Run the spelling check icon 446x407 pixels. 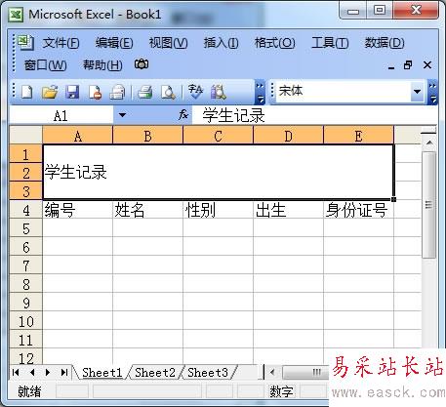point(195,92)
